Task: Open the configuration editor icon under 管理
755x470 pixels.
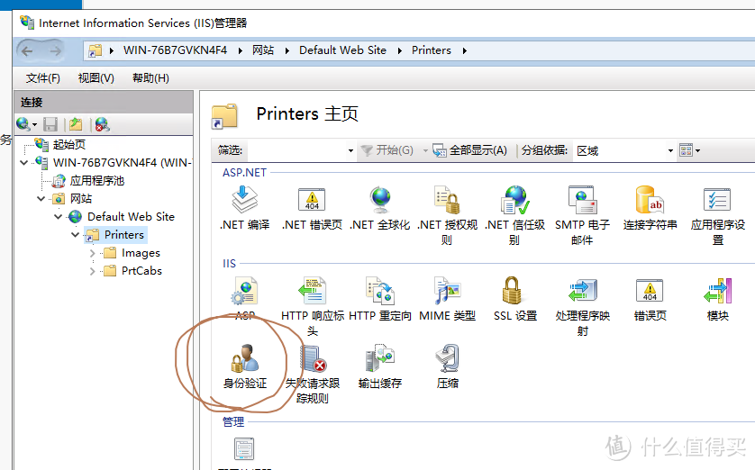Action: click(x=244, y=448)
